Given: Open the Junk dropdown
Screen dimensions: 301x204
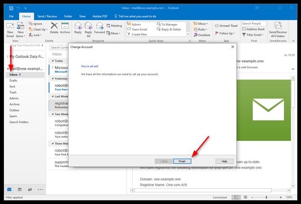Looking at the screenshot, I should [35, 35].
